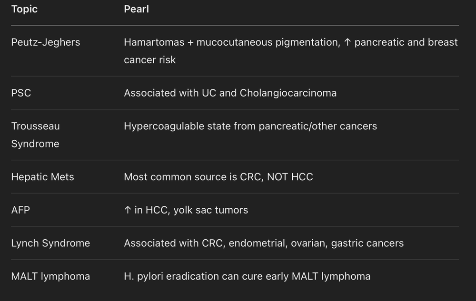The height and width of the screenshot is (301, 476).
Task: Click the Topic column header
Action: 24,10
